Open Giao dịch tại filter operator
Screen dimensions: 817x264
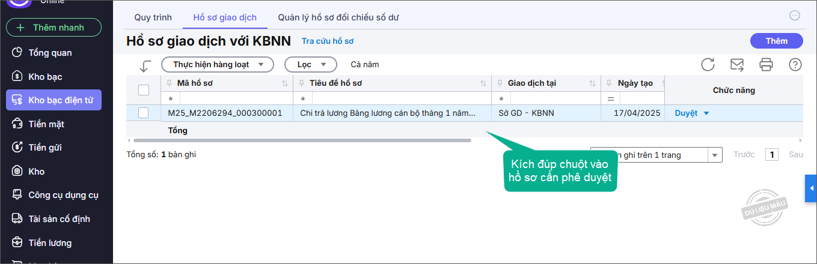tap(501, 98)
